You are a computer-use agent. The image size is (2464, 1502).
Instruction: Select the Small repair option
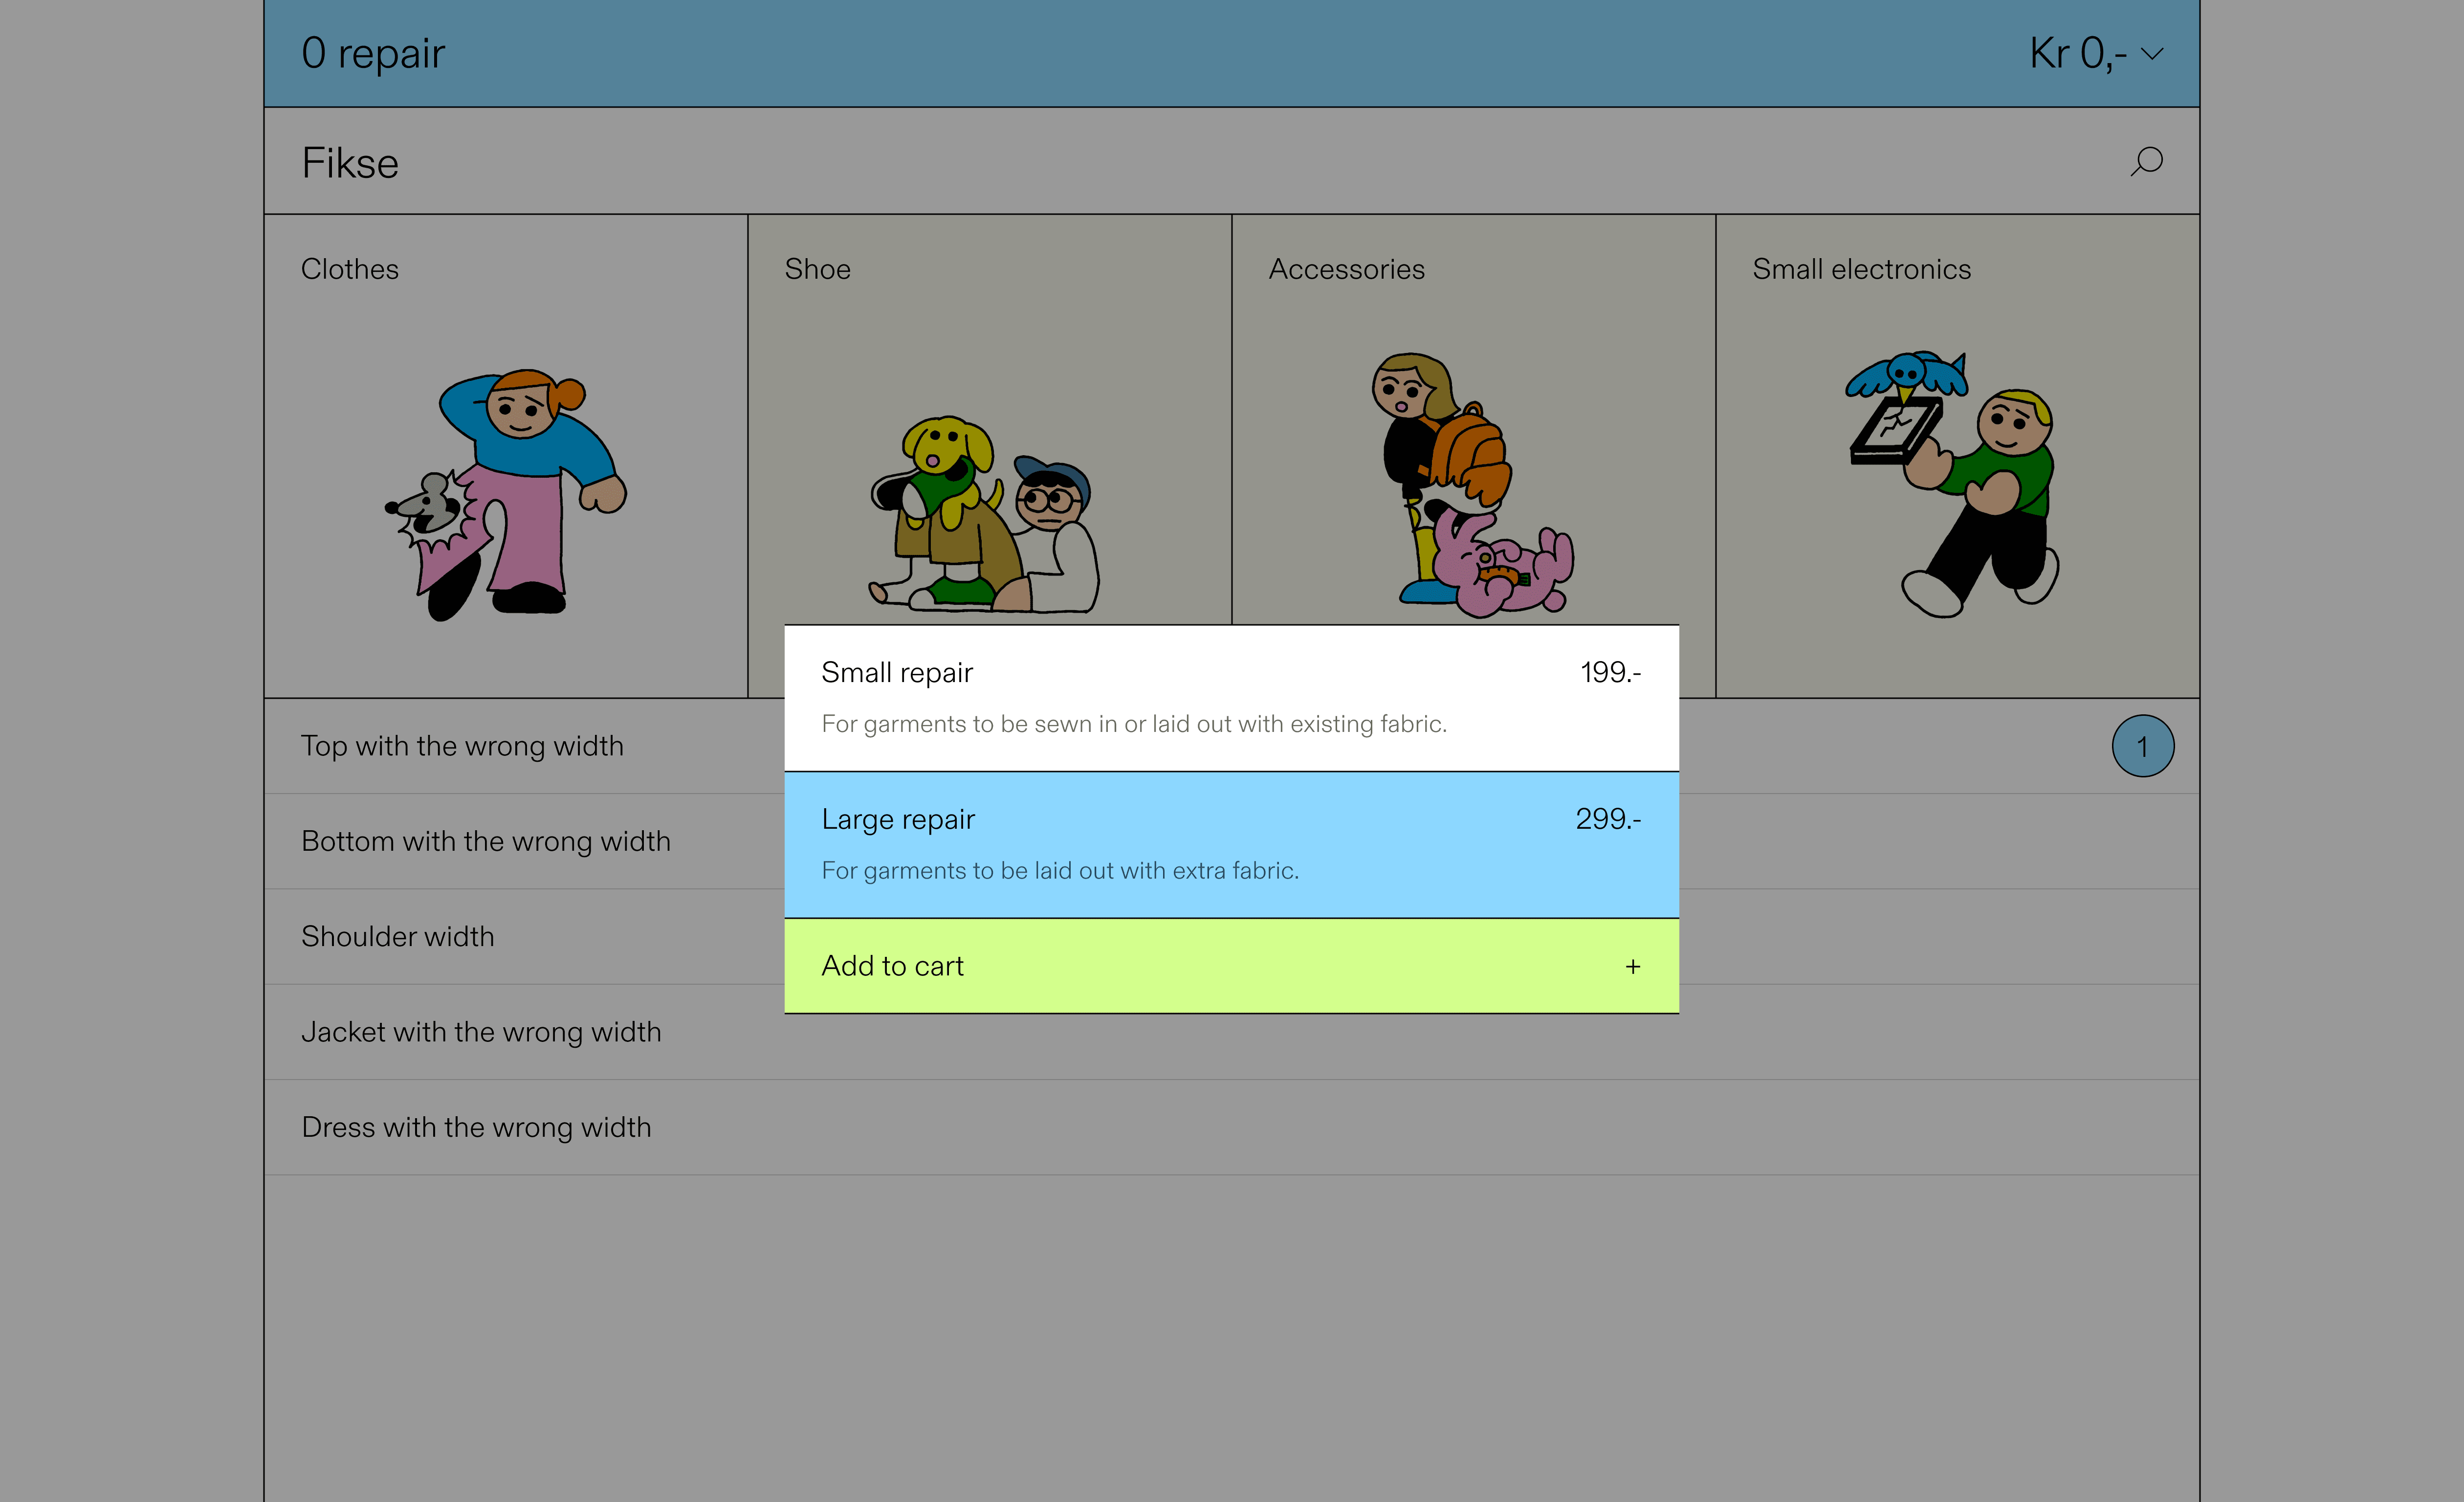(x=1231, y=697)
